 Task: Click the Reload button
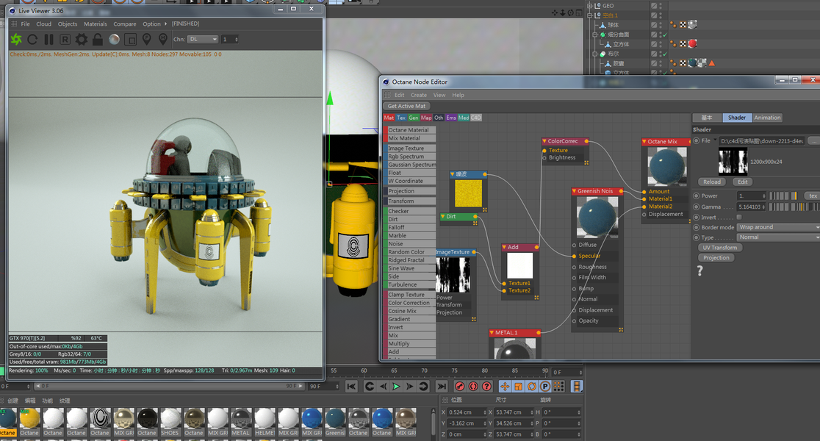click(712, 182)
